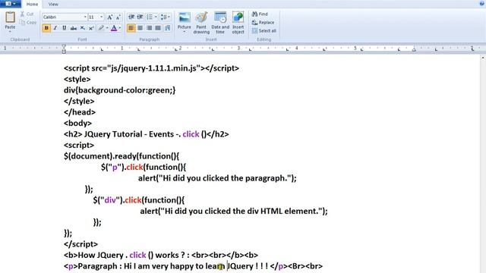
Task: Switch to the View ribbon tab
Action: coord(53,5)
